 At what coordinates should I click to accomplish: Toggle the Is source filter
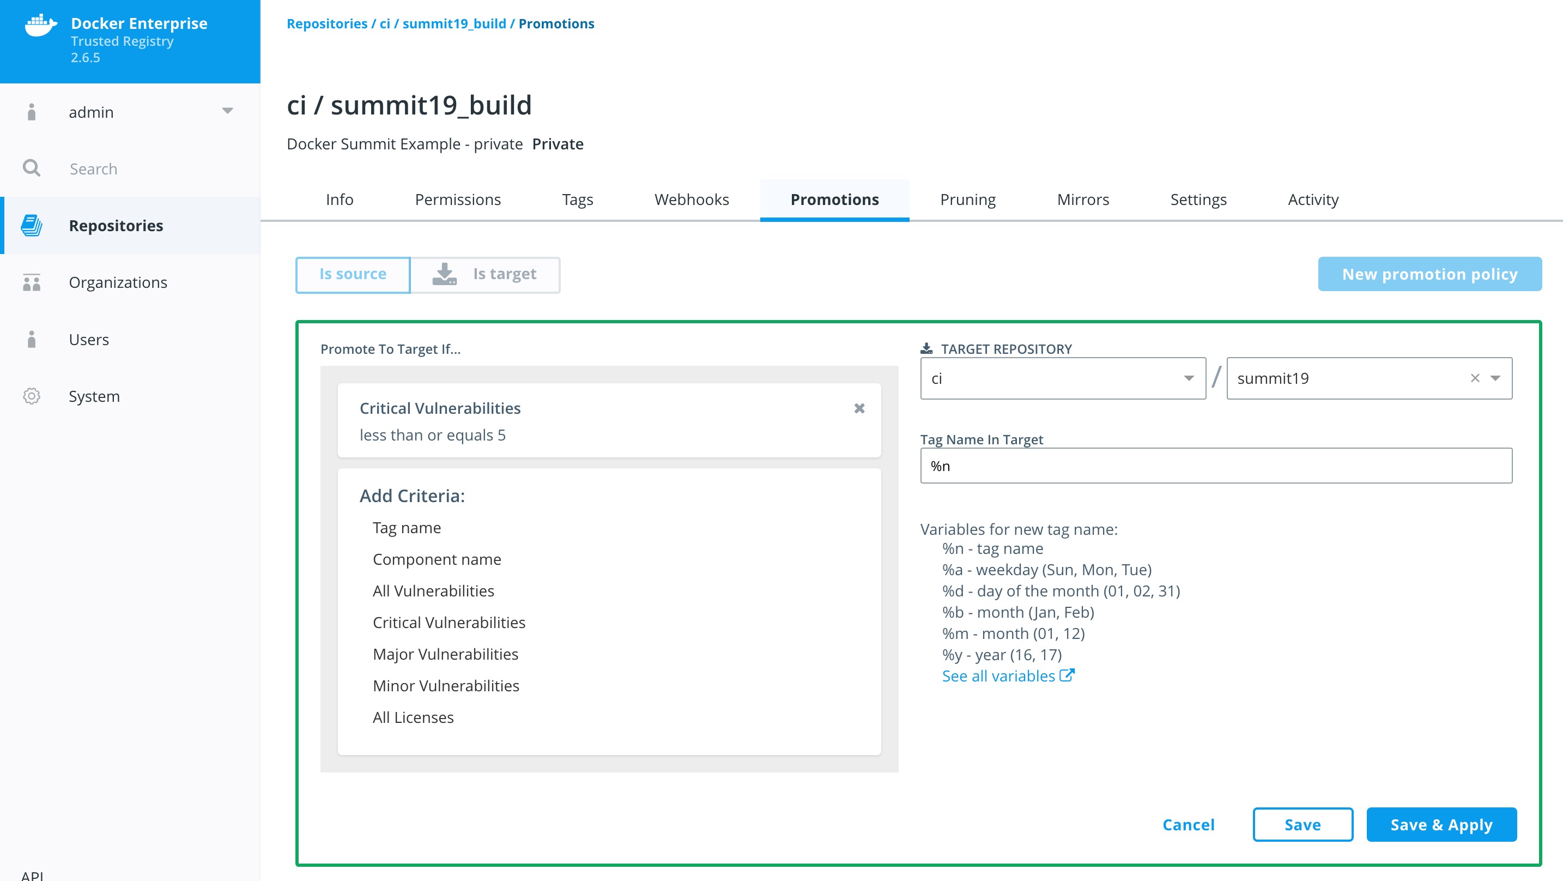point(353,274)
